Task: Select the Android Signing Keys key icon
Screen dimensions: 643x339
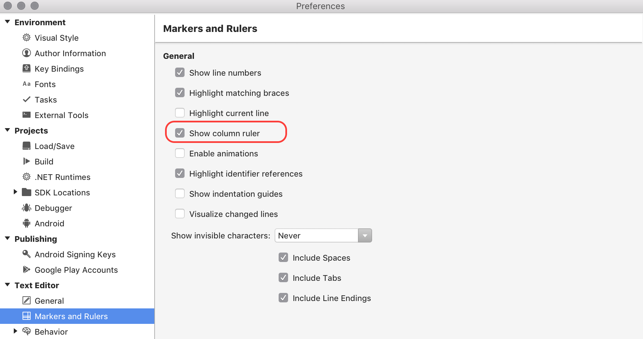Action: coord(26,254)
